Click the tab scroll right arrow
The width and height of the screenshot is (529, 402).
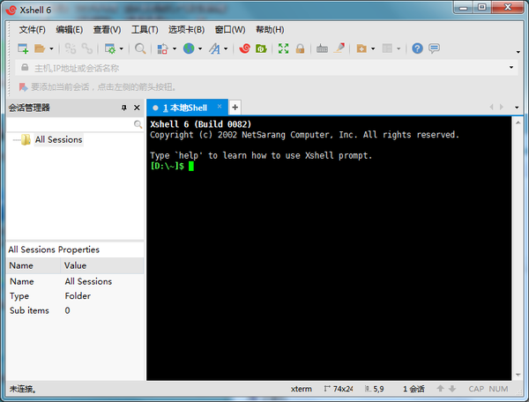coord(502,107)
